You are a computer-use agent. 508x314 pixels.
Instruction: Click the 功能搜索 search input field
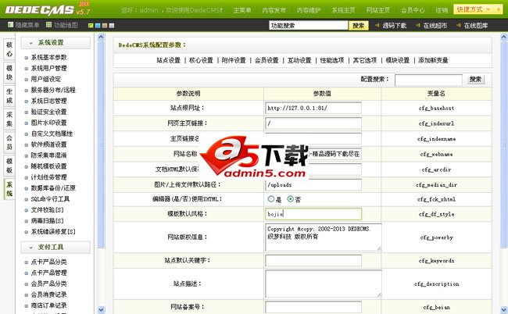coord(309,25)
